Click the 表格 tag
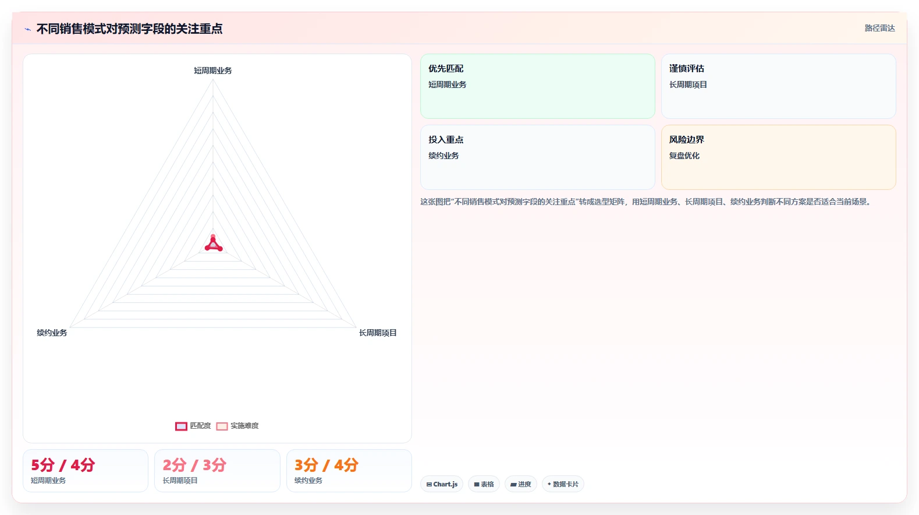This screenshot has width=919, height=515. tap(484, 484)
